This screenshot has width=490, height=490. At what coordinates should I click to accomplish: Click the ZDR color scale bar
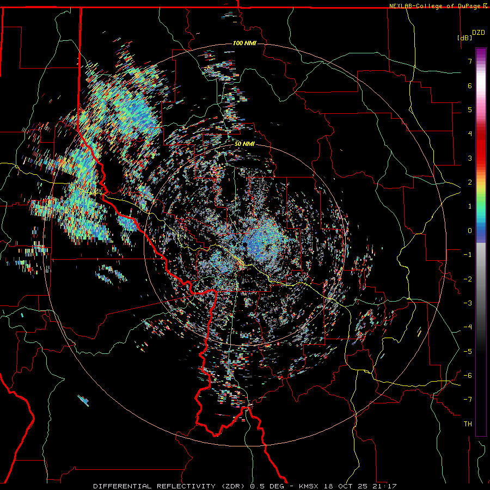tap(481, 242)
